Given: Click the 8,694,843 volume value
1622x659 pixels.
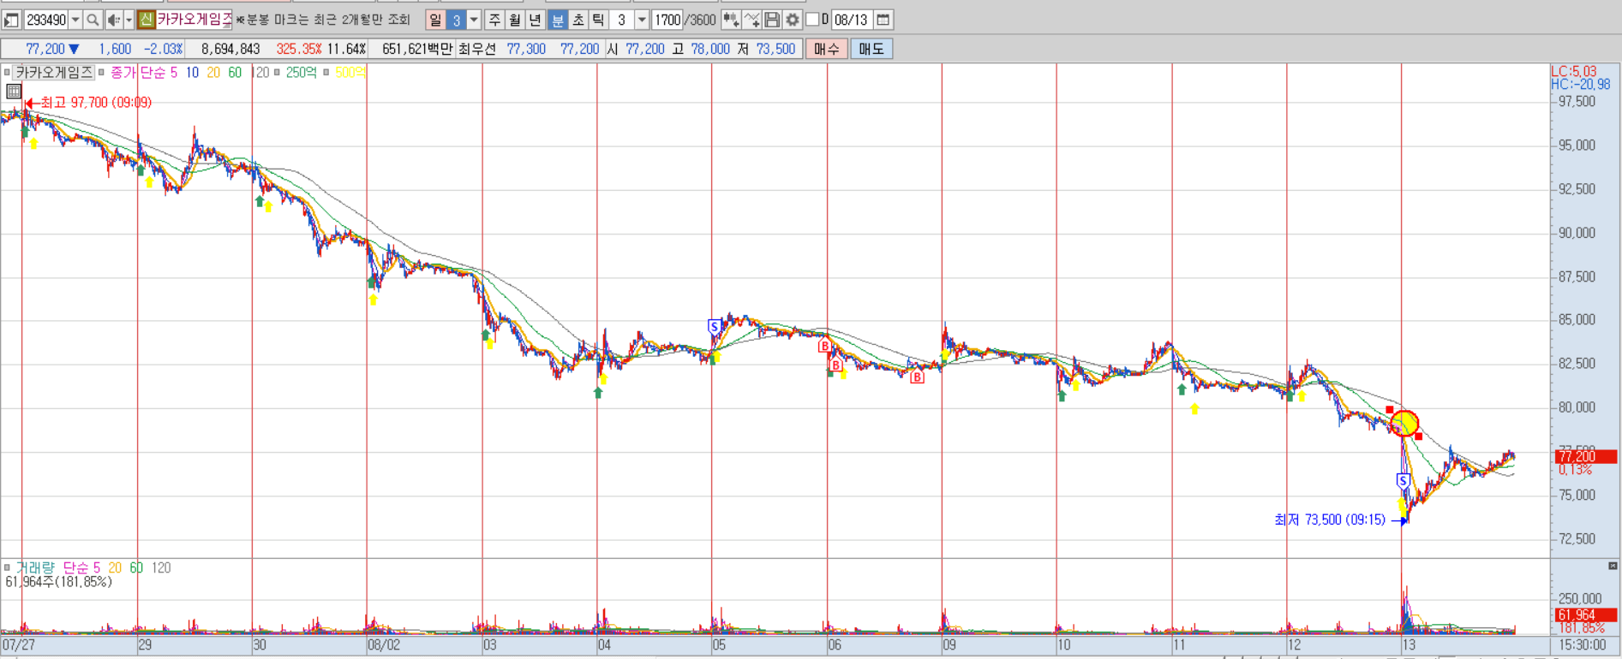Looking at the screenshot, I should coord(230,49).
